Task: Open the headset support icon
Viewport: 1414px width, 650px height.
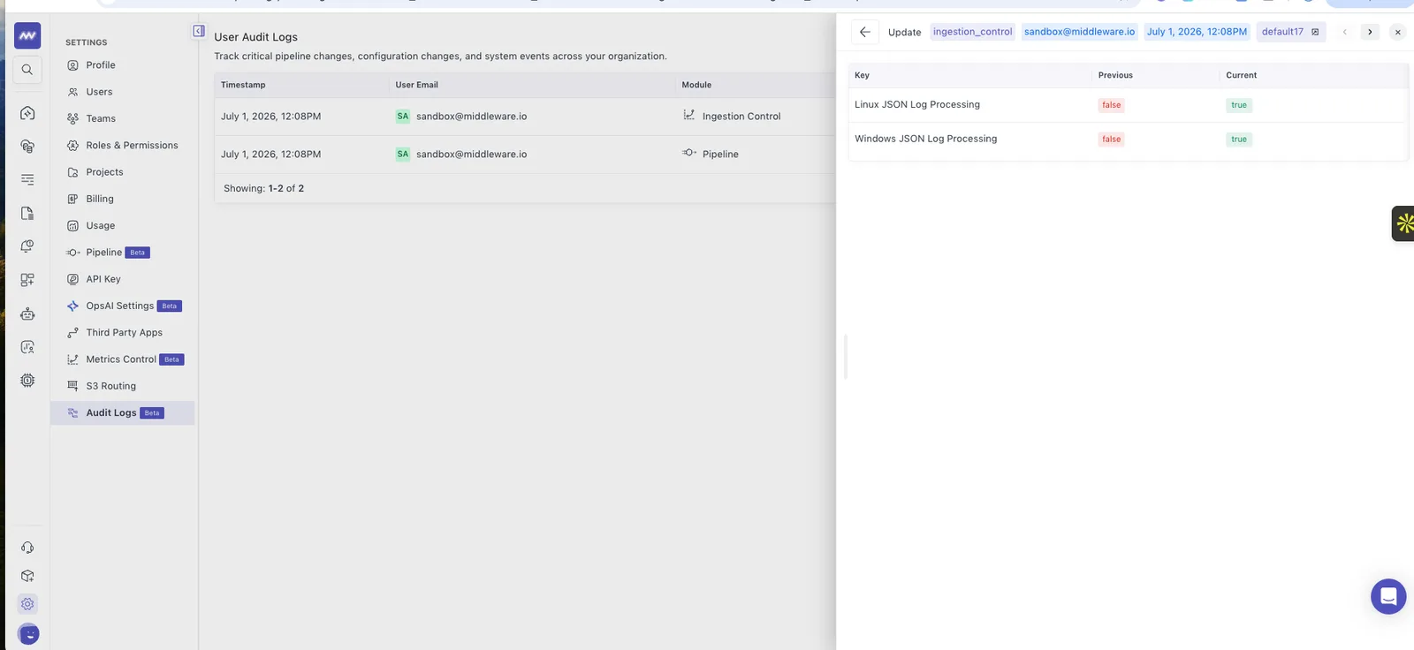Action: coord(27,548)
